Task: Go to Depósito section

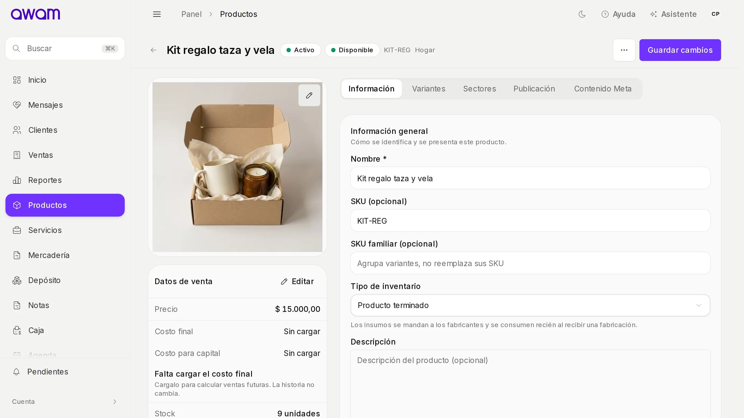Action: [65, 280]
